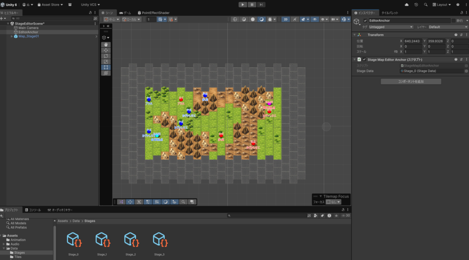Open the version history icon
This screenshot has width=469, height=260.
416,5
